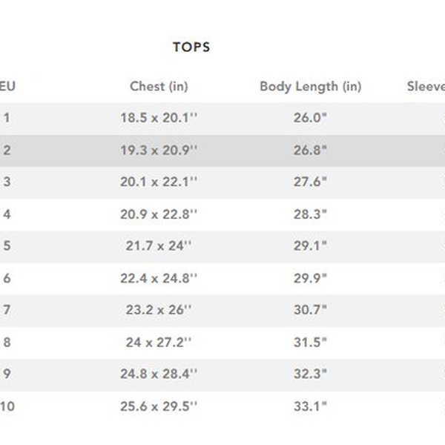
Task: Select the Chest (in) column header
Action: (159, 86)
